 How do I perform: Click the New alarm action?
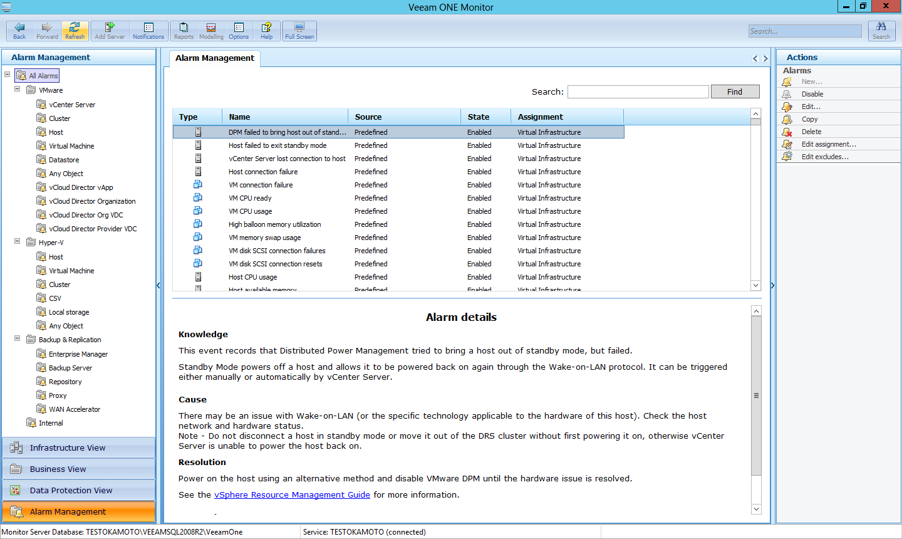click(x=812, y=81)
